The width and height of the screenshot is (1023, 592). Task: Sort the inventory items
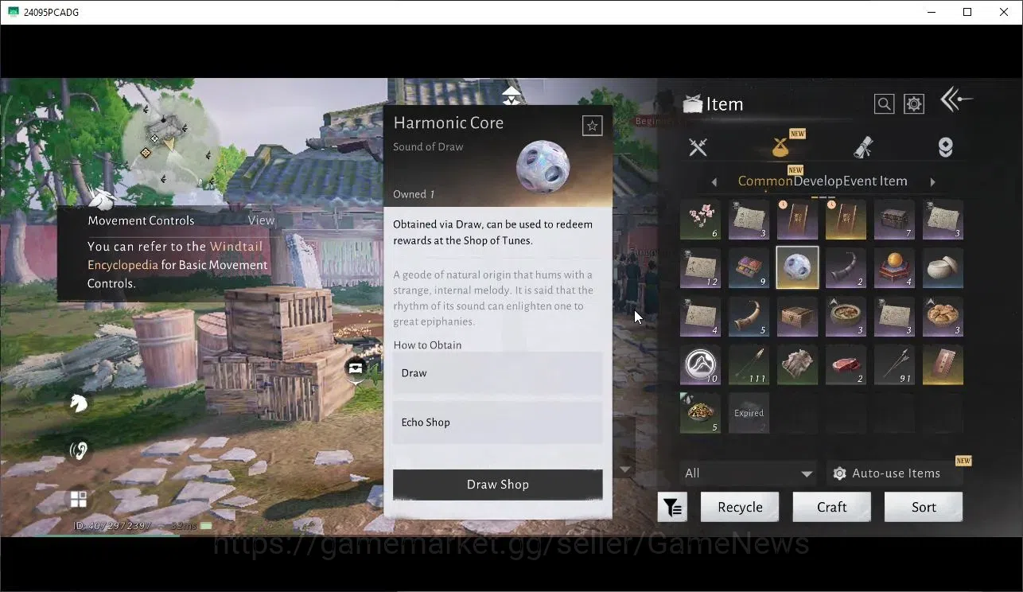[924, 507]
